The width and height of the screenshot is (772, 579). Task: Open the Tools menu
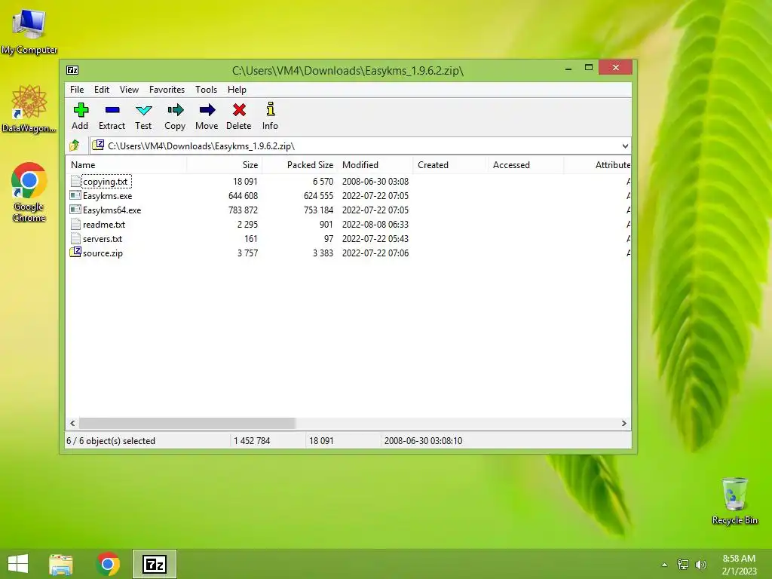207,90
